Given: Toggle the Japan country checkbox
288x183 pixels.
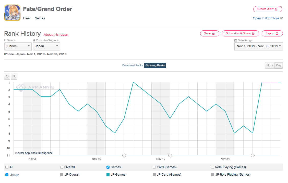Looking at the screenshot, I should point(7,175).
